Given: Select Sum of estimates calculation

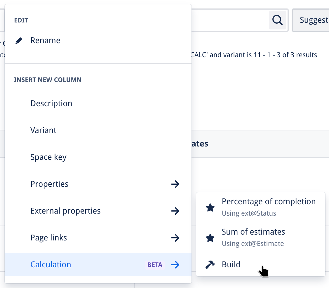Looking at the screenshot, I should [x=253, y=232].
